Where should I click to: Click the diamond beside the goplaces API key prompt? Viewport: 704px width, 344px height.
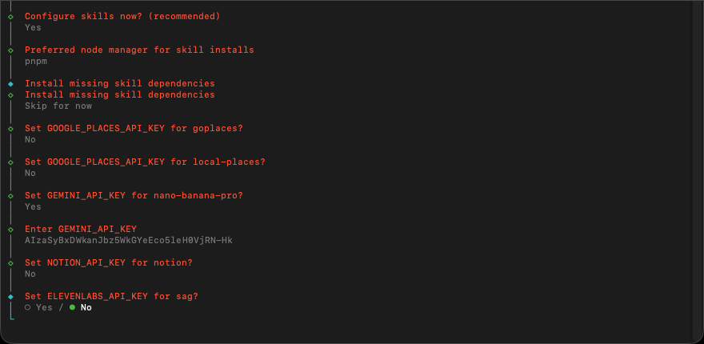(x=10, y=128)
